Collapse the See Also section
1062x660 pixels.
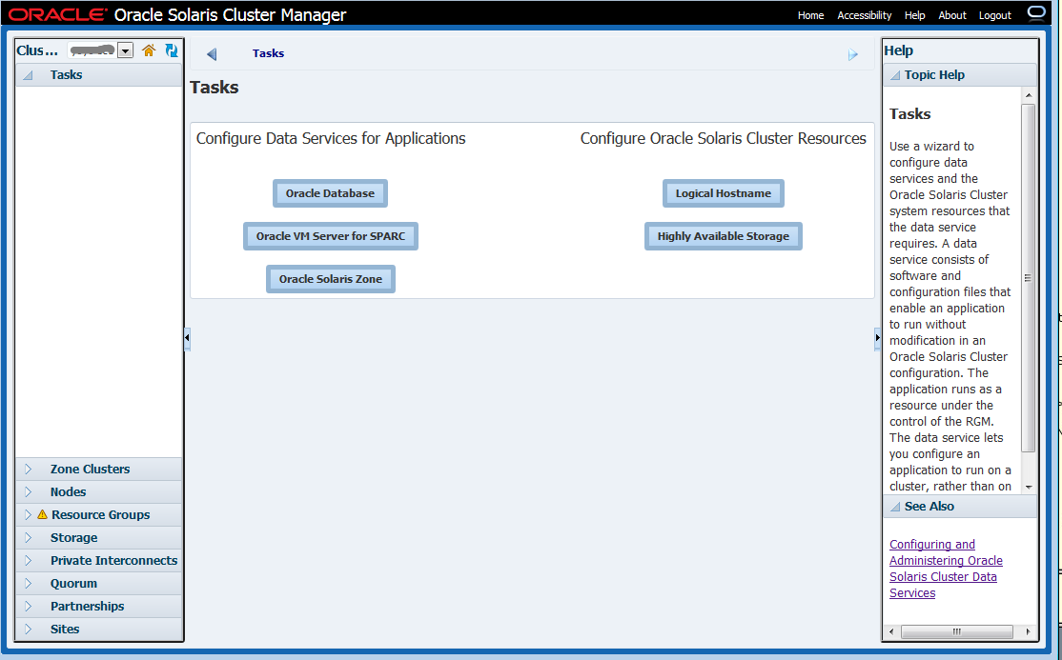[895, 507]
